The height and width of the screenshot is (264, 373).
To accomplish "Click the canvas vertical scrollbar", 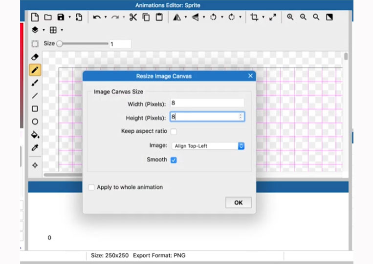I will point(346,57).
